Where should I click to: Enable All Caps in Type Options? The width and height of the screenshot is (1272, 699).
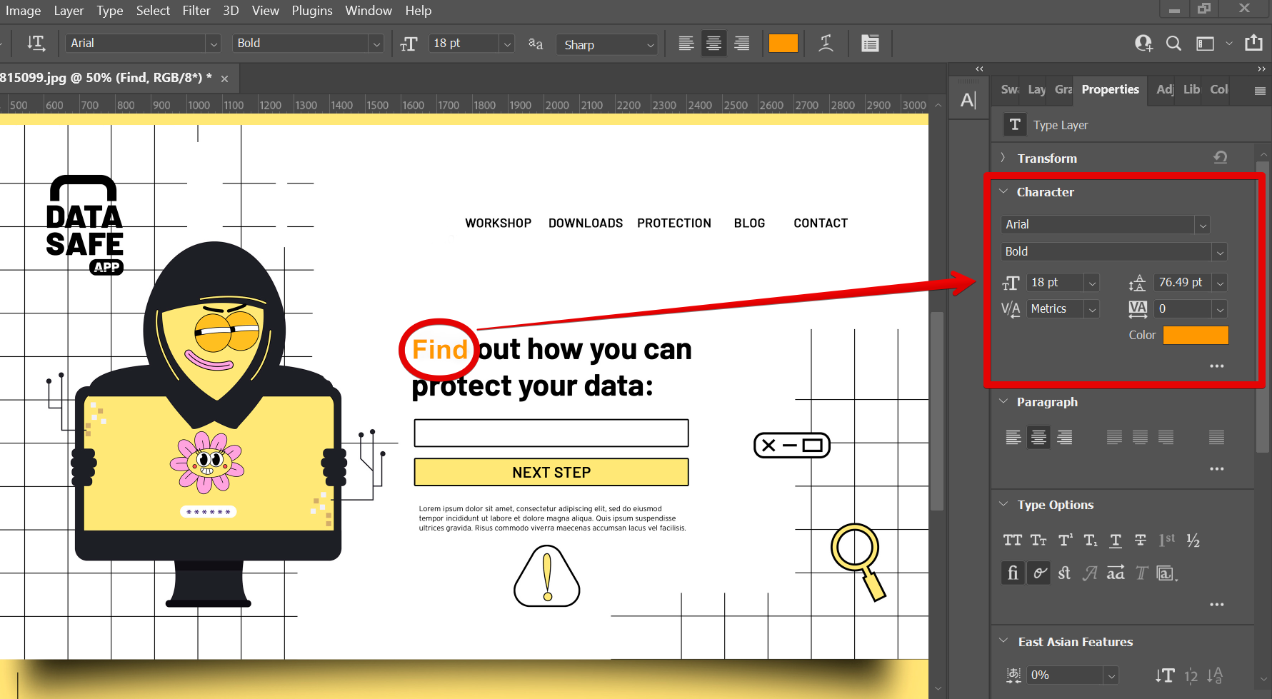pos(1012,540)
